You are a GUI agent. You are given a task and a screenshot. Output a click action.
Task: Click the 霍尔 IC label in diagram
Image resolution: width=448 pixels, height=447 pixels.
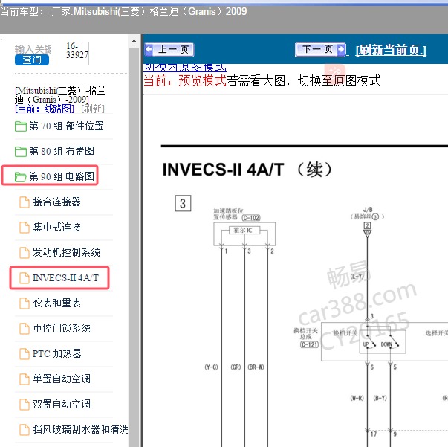(x=244, y=231)
